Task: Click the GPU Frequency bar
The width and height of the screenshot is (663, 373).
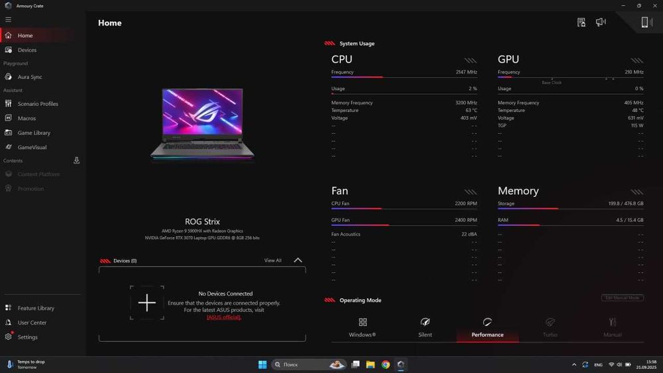Action: point(570,78)
